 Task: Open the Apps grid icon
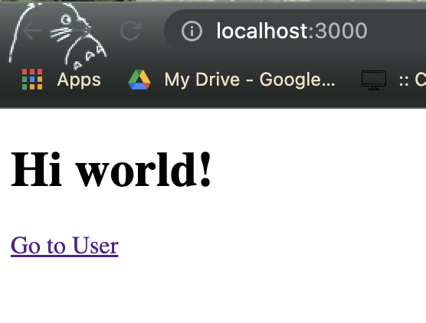click(x=32, y=80)
